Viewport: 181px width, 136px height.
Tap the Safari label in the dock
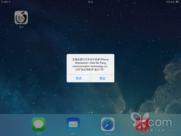(x=108, y=134)
